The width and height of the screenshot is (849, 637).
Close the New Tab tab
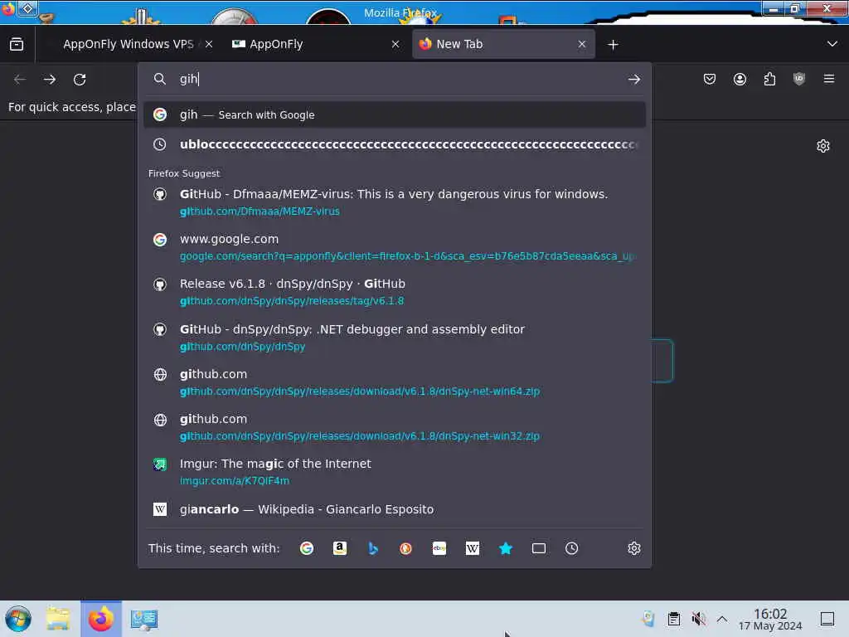(582, 45)
